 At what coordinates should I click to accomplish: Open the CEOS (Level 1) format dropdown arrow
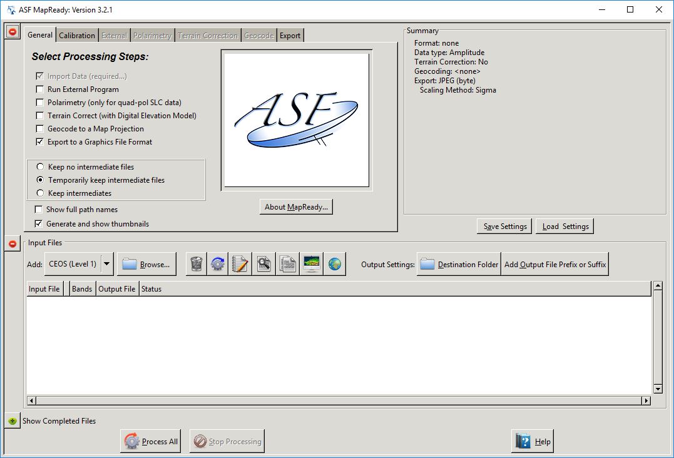click(x=107, y=264)
